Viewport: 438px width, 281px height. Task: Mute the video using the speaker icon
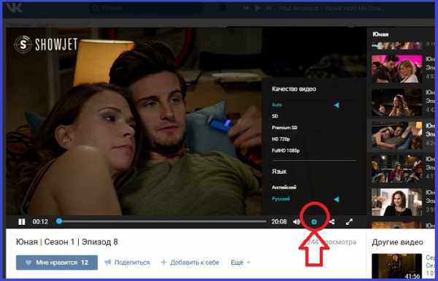pyautogui.click(x=296, y=222)
